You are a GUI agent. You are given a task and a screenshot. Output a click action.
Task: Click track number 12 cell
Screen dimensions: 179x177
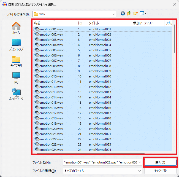[x=80, y=87]
